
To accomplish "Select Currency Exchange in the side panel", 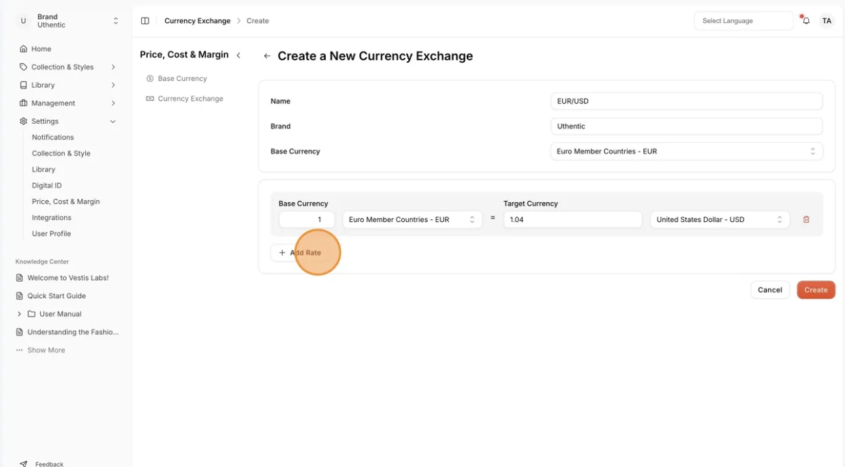I will 191,99.
